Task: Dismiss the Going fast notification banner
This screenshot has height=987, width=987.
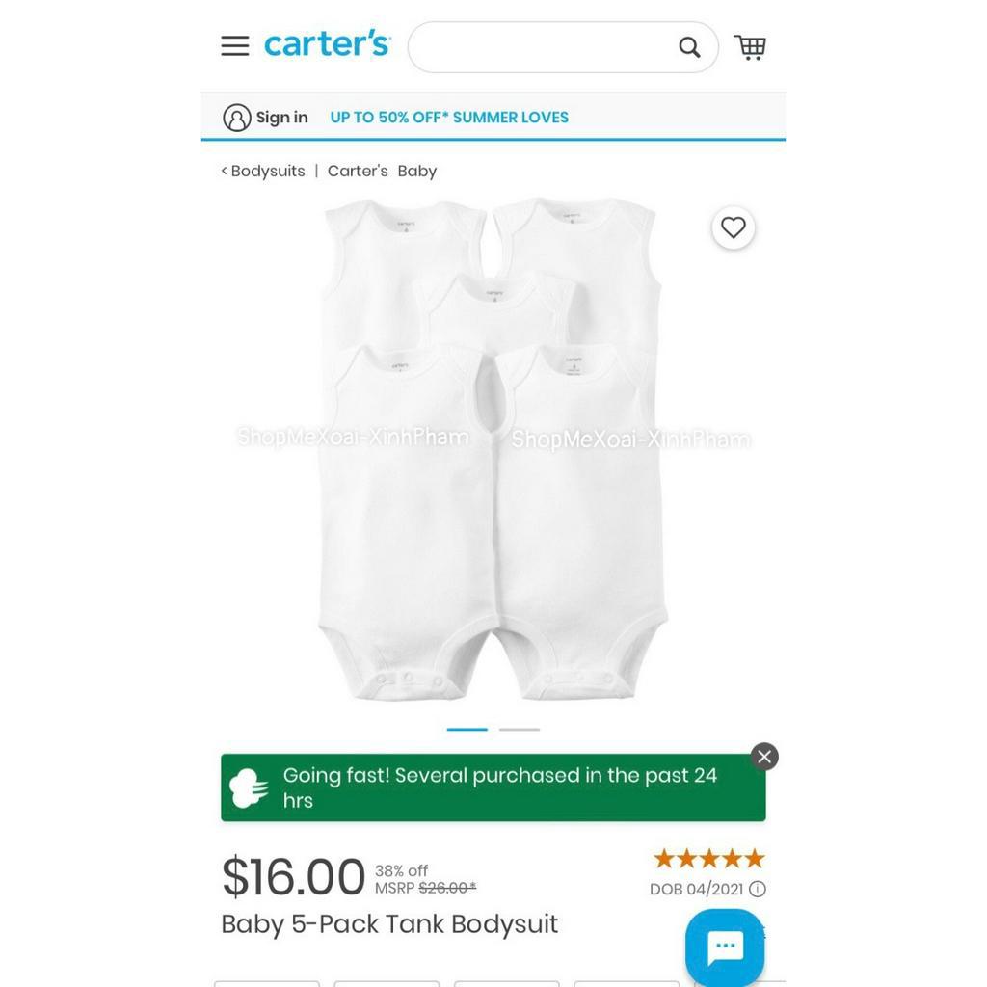Action: tap(764, 757)
